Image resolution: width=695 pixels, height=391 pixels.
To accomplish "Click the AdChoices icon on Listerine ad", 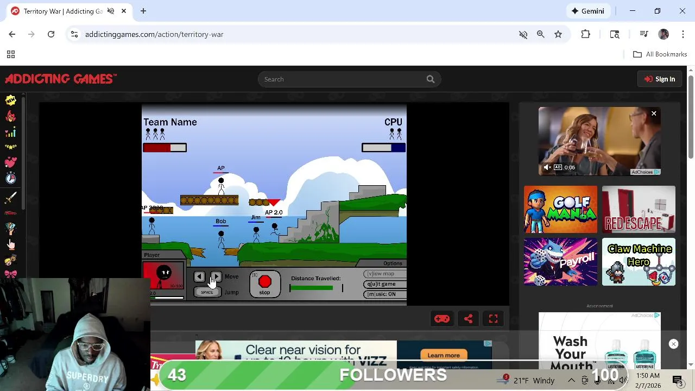I will [657, 315].
